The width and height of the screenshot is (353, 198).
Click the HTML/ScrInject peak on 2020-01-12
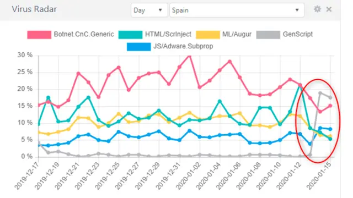(x=300, y=86)
